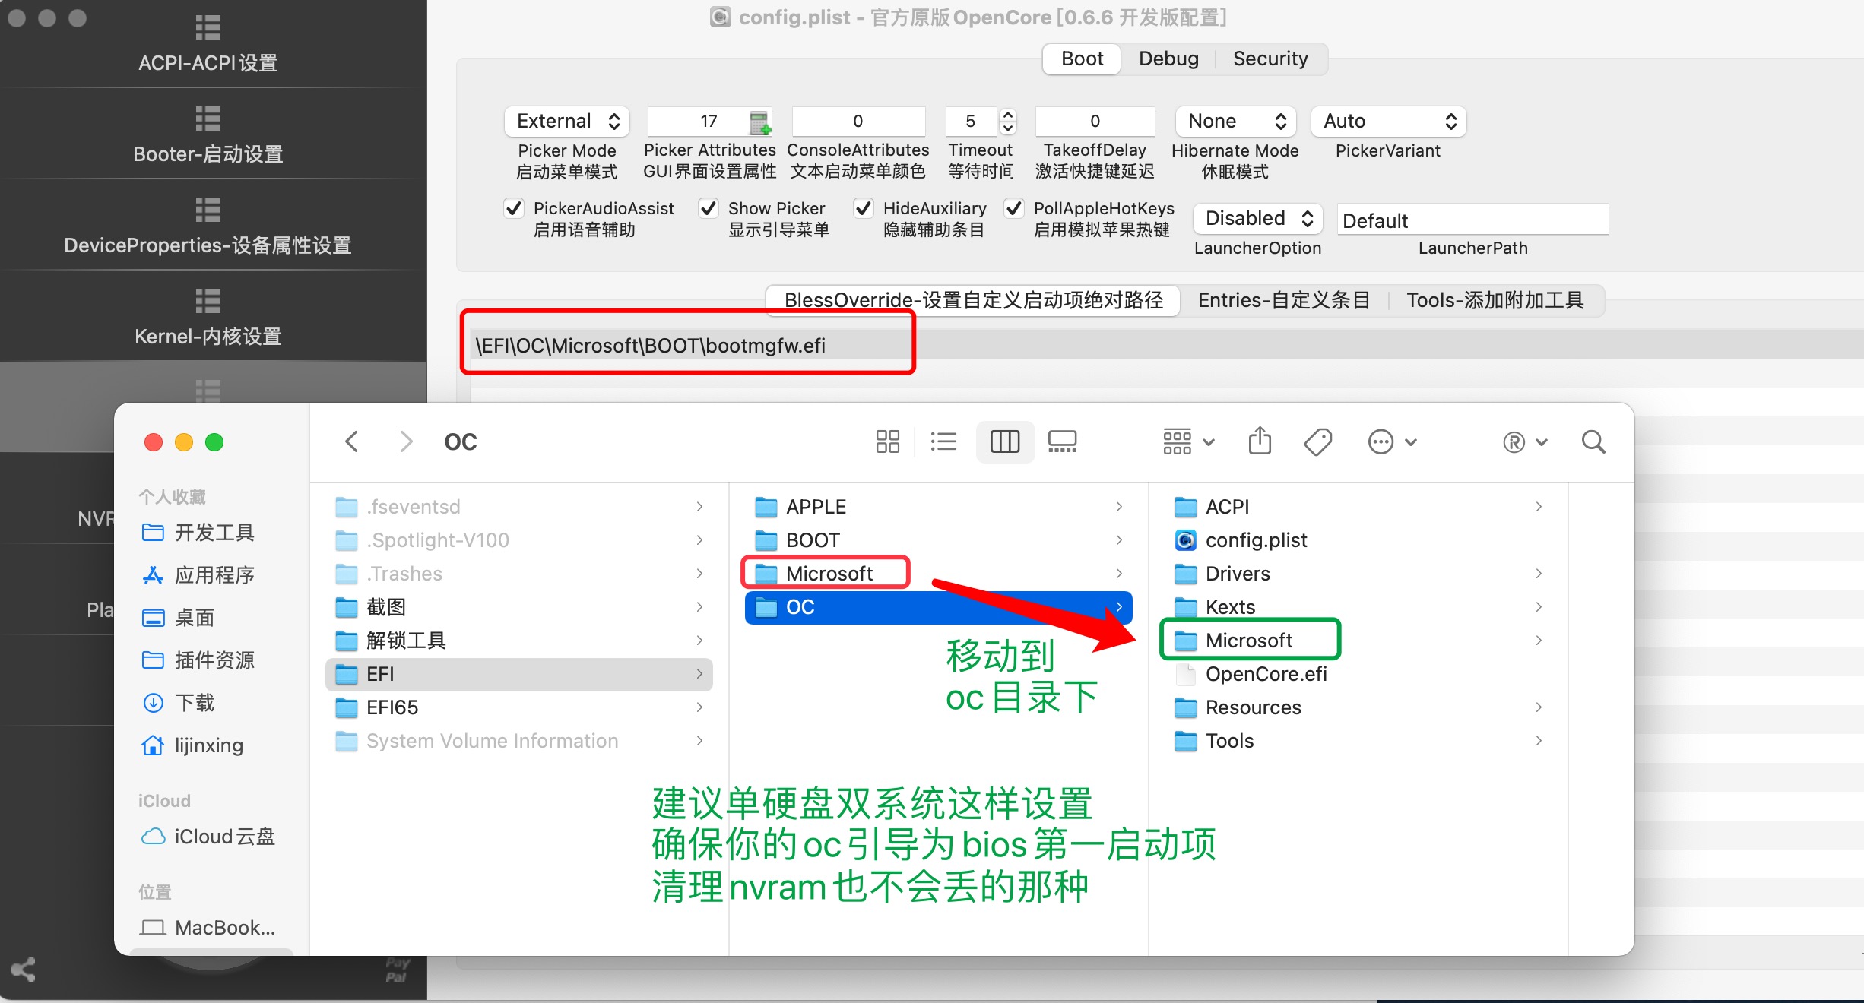Uncheck PickerAudioAssist checkbox

(514, 208)
